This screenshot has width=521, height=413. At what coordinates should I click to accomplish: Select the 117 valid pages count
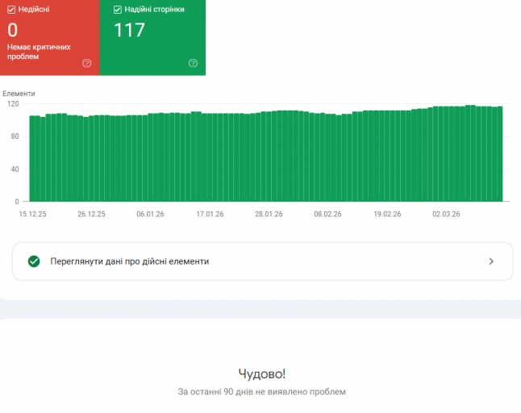pyautogui.click(x=129, y=30)
